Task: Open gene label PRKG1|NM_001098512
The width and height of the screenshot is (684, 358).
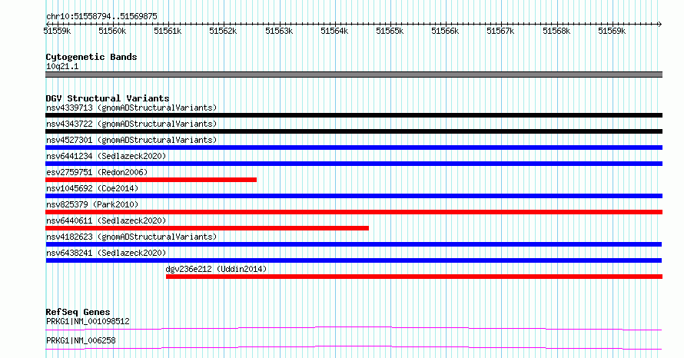Action: click(x=88, y=321)
